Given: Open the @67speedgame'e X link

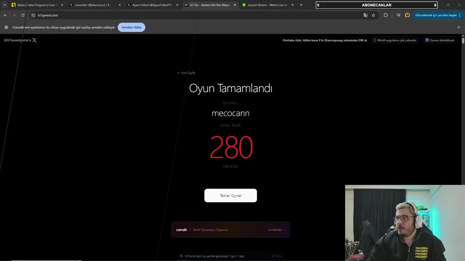Looking at the screenshot, I should point(20,40).
